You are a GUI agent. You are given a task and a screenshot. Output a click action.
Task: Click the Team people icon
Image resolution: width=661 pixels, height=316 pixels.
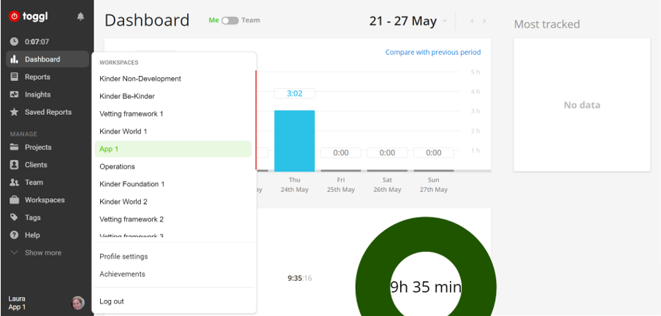[15, 182]
